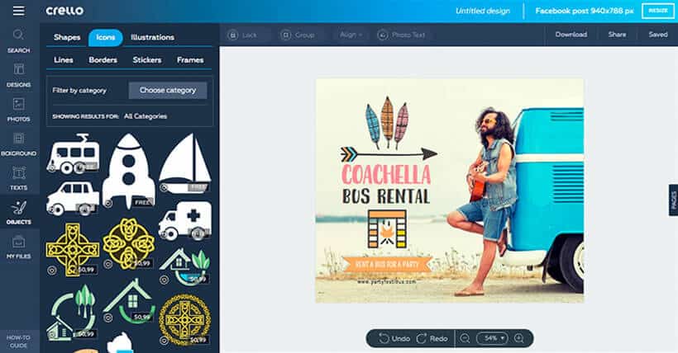Click the zoom in magnifier icon
Screen dimensions: 678x353
(518, 338)
